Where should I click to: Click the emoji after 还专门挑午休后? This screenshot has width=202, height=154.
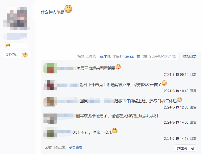tap(180, 99)
